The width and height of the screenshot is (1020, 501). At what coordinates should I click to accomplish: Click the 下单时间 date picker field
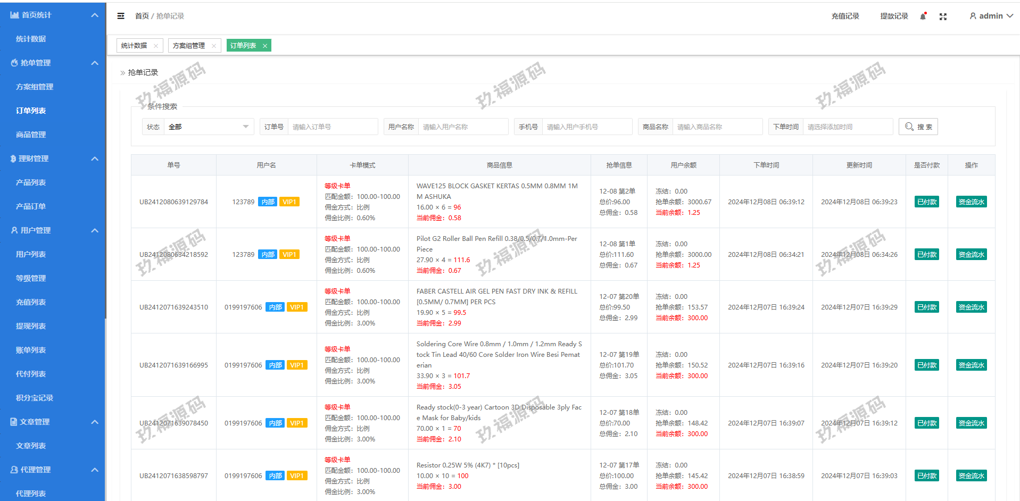(x=847, y=127)
